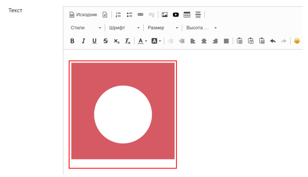Open the text color picker
Image resolution: width=308 pixels, height=177 pixels.
coord(142,41)
